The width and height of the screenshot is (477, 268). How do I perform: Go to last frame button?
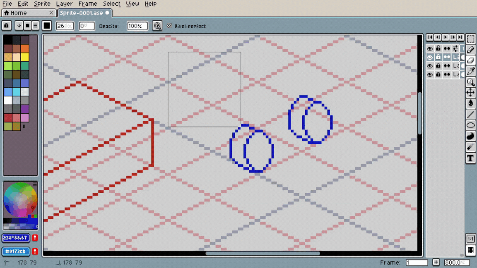[460, 37]
